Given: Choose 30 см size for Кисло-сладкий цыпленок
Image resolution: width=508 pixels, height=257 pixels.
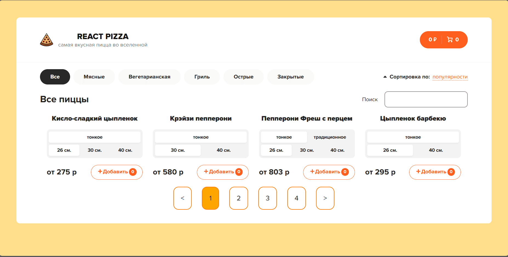Looking at the screenshot, I should click(94, 150).
